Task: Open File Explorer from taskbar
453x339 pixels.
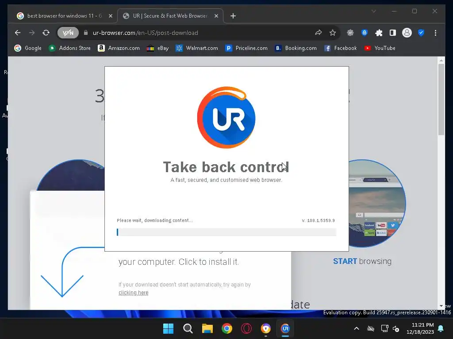Action: 207,328
